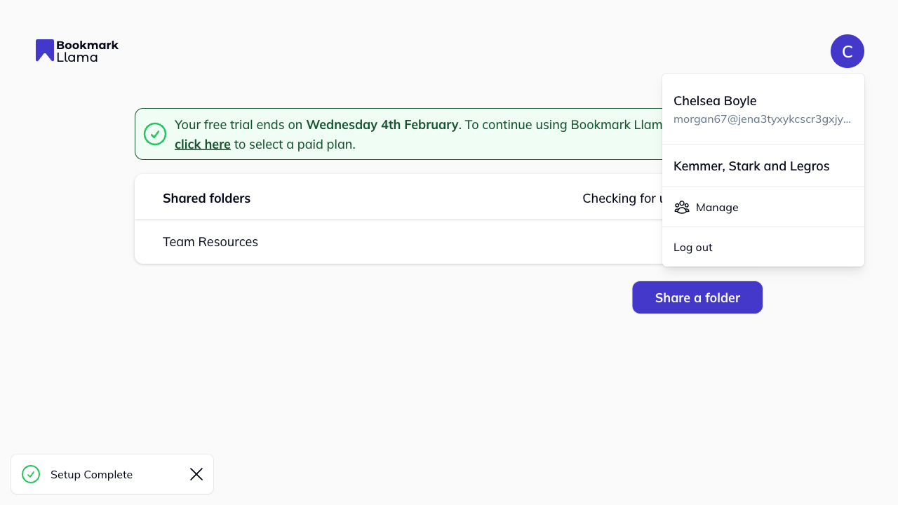This screenshot has width=898, height=505.
Task: Open the Team Resources shared folder
Action: pos(210,241)
